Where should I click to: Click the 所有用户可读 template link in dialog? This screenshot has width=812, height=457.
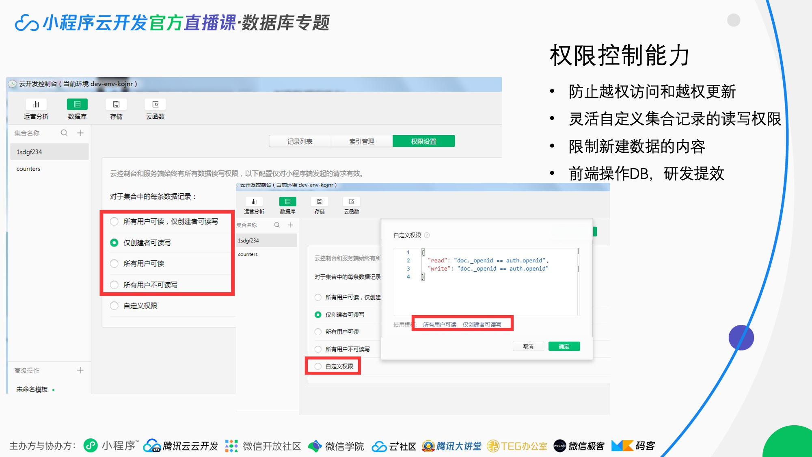(440, 325)
